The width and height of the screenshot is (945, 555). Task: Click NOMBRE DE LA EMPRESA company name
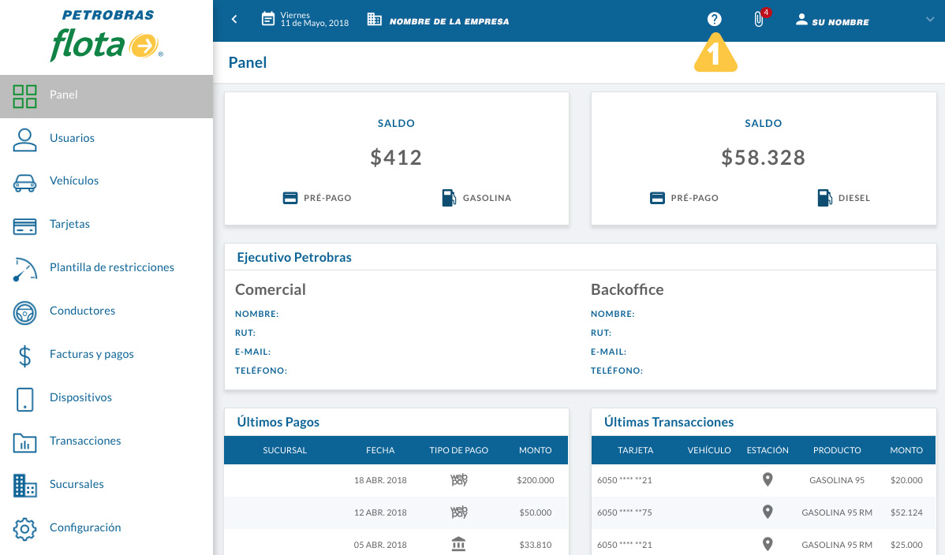[449, 22]
